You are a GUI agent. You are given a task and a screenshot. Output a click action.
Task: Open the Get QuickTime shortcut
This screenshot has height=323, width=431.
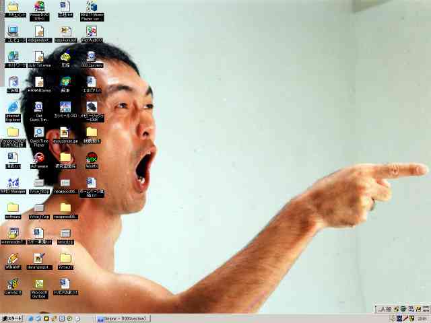click(x=39, y=108)
